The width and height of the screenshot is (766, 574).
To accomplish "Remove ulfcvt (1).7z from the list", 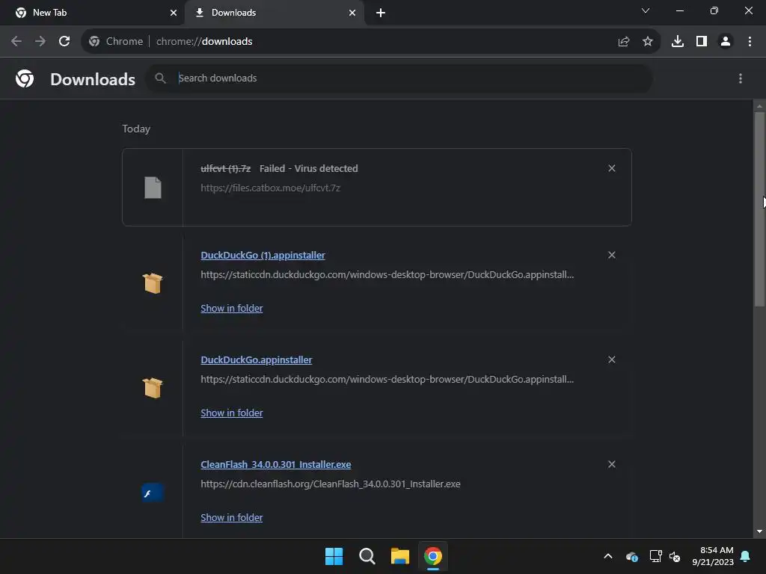I will coord(612,168).
